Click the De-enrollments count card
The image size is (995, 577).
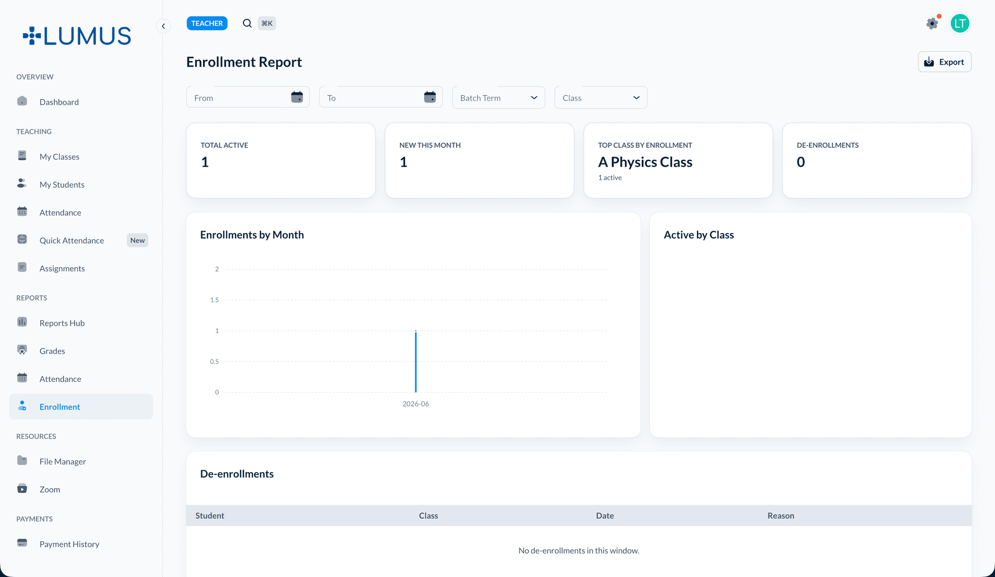(x=877, y=160)
